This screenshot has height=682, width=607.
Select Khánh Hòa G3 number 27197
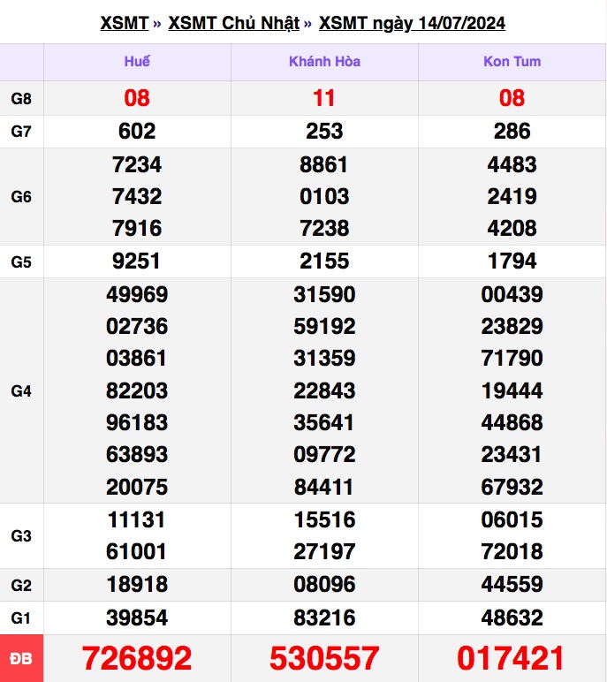[324, 551]
